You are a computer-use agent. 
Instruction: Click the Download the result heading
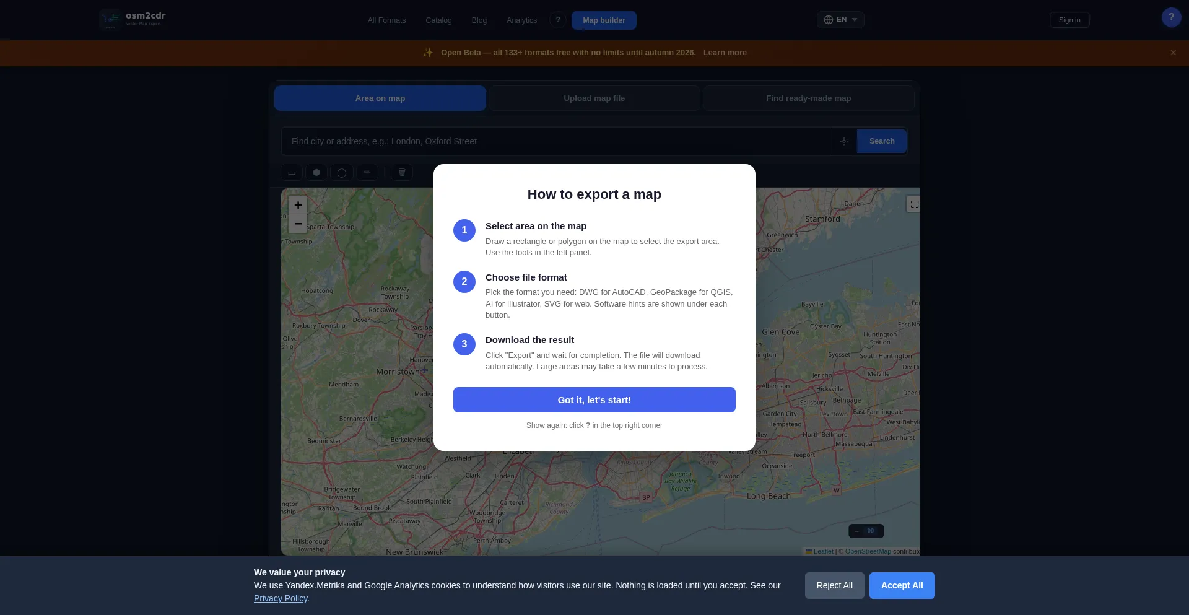529,340
